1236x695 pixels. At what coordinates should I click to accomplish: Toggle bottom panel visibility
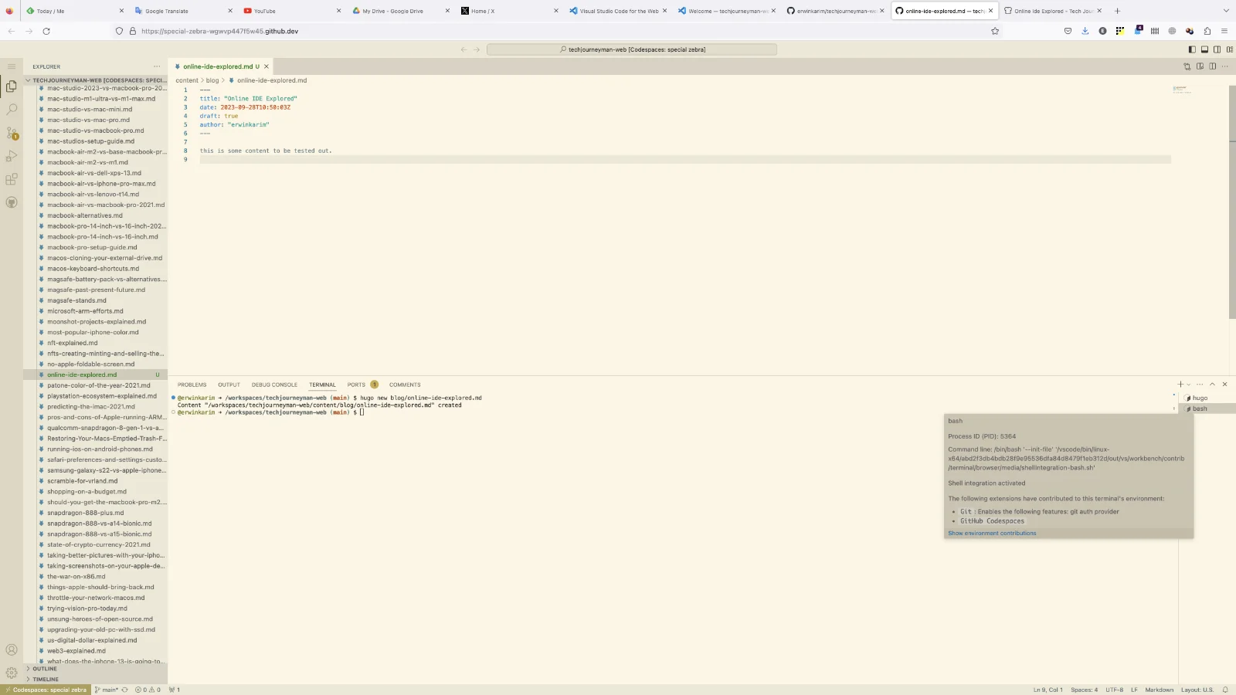point(1204,49)
